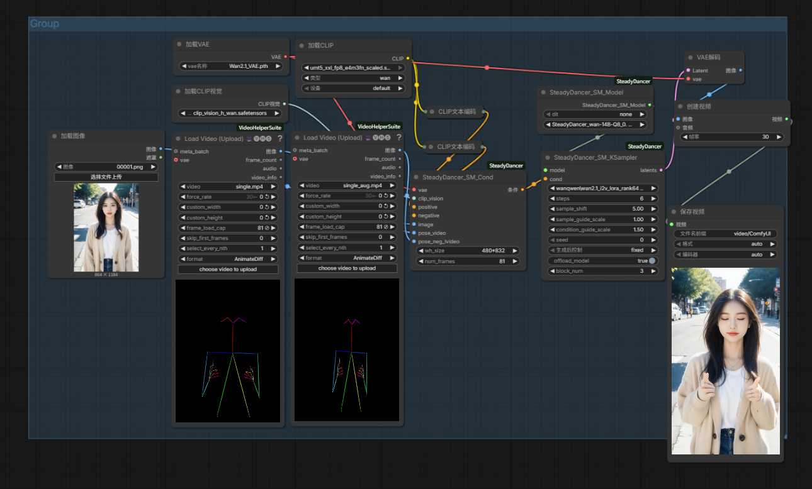This screenshot has height=489, width=812.
Task: Click the frame_load_cap disable icon in single.mp4 node
Action: (x=267, y=228)
